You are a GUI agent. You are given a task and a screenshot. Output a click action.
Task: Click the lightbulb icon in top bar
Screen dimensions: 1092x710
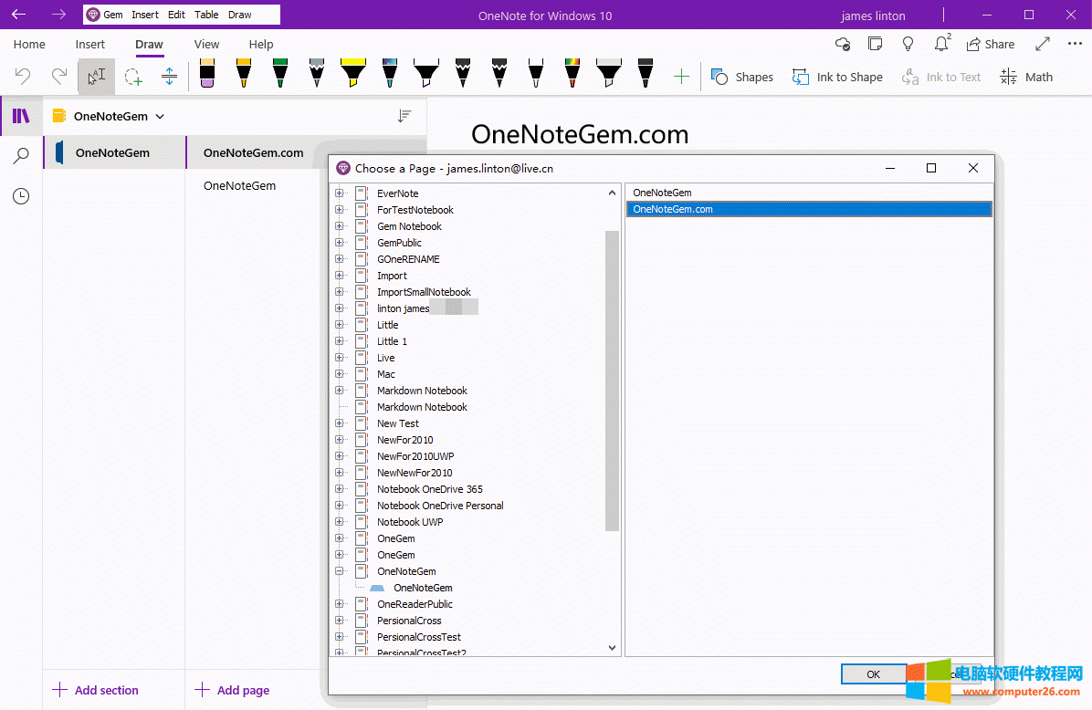click(908, 44)
